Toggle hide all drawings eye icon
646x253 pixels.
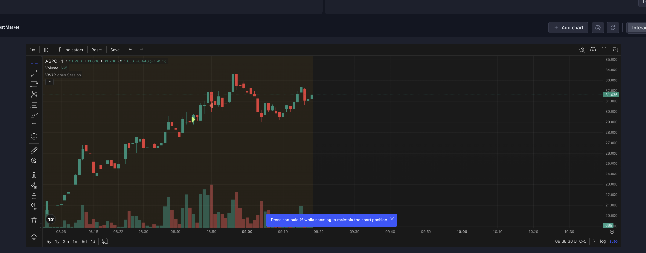[x=34, y=206]
